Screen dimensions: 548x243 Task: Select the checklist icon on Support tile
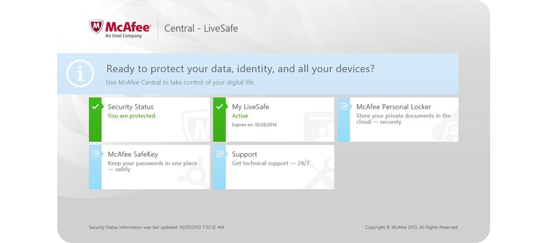click(x=219, y=154)
